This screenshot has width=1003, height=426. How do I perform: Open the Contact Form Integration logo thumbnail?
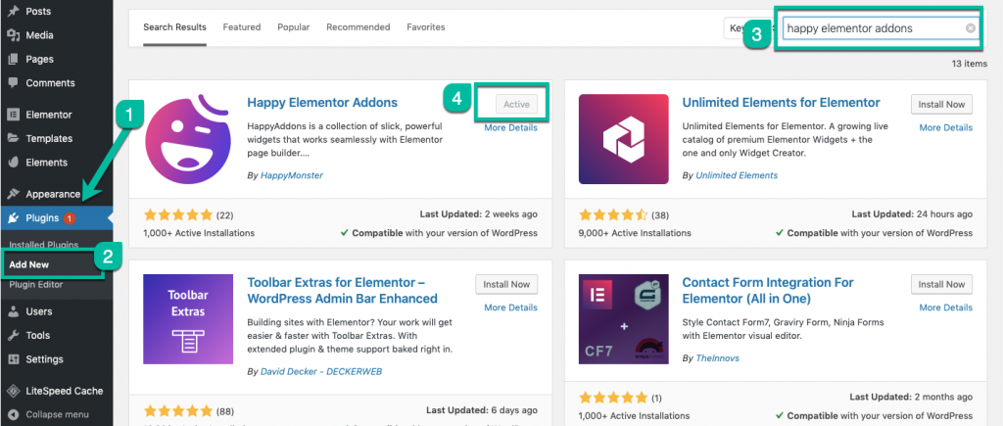(624, 319)
